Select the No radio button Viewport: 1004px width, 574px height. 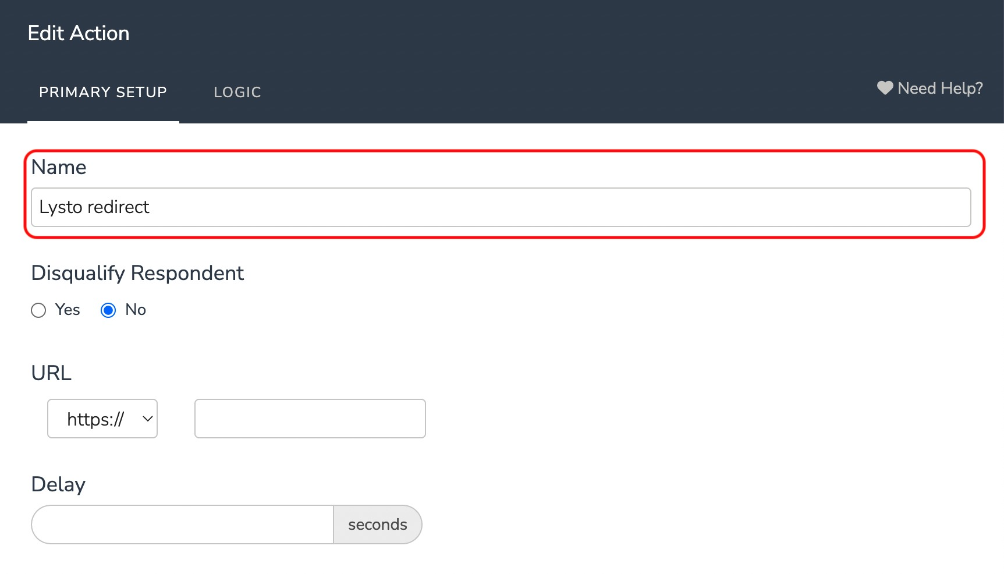[108, 310]
